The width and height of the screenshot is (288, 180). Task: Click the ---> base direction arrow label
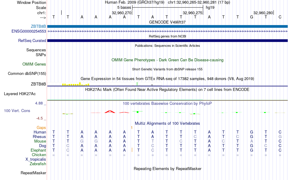pos(43,18)
